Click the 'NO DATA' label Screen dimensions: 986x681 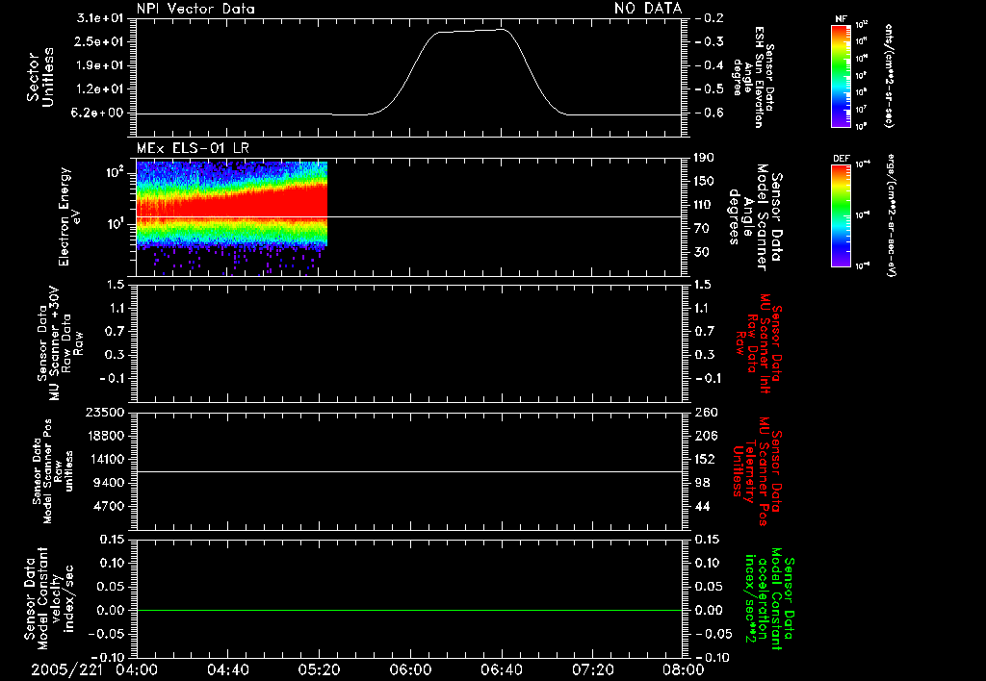tap(648, 9)
